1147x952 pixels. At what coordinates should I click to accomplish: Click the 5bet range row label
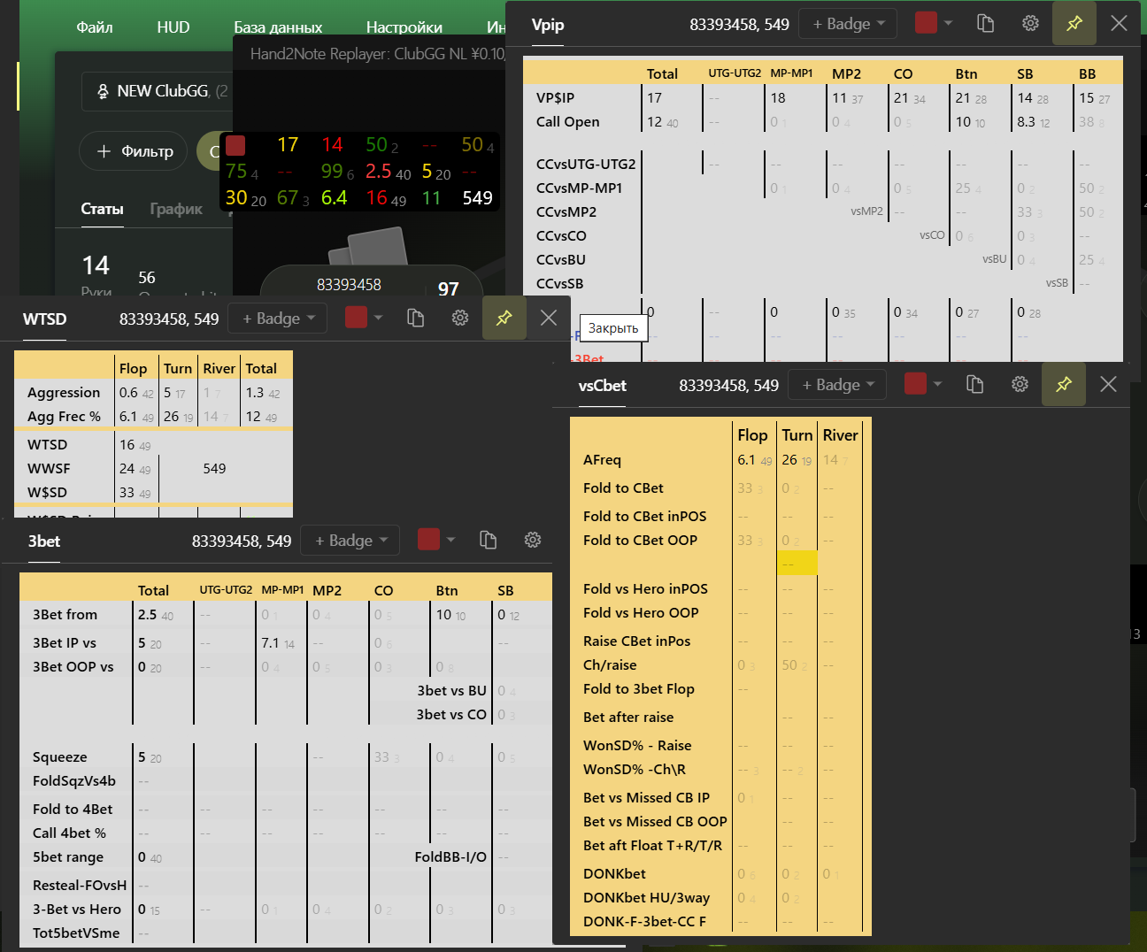coord(68,857)
